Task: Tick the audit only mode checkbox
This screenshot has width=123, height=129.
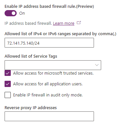Action: click(8, 95)
